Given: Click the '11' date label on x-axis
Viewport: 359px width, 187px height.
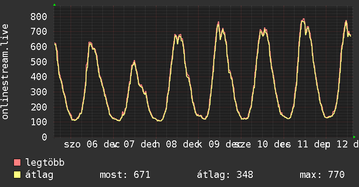Looking at the screenshot, I should 302,144.
